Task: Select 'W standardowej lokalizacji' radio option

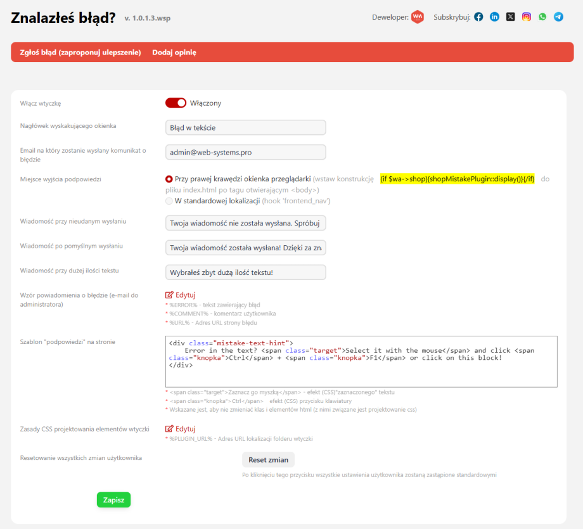Action: (x=169, y=201)
